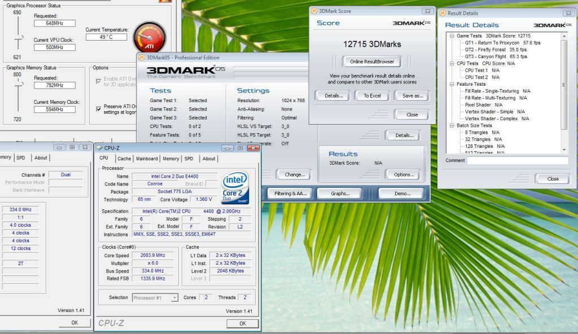Click the Save as button
The height and width of the screenshot is (334, 578).
click(x=412, y=95)
